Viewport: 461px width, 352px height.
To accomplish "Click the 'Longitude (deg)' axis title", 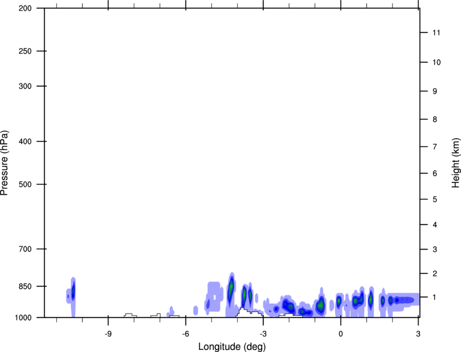I will (232, 347).
